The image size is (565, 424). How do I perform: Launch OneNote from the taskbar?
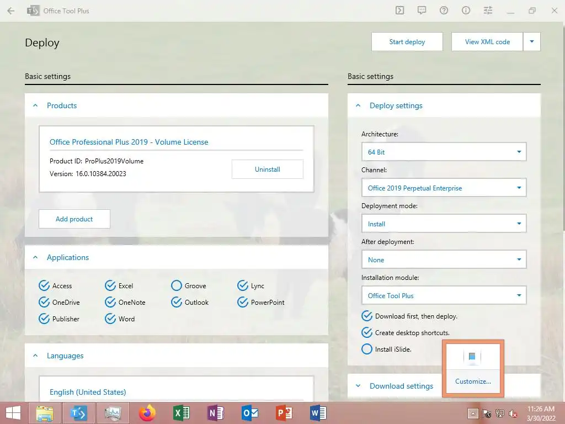216,413
